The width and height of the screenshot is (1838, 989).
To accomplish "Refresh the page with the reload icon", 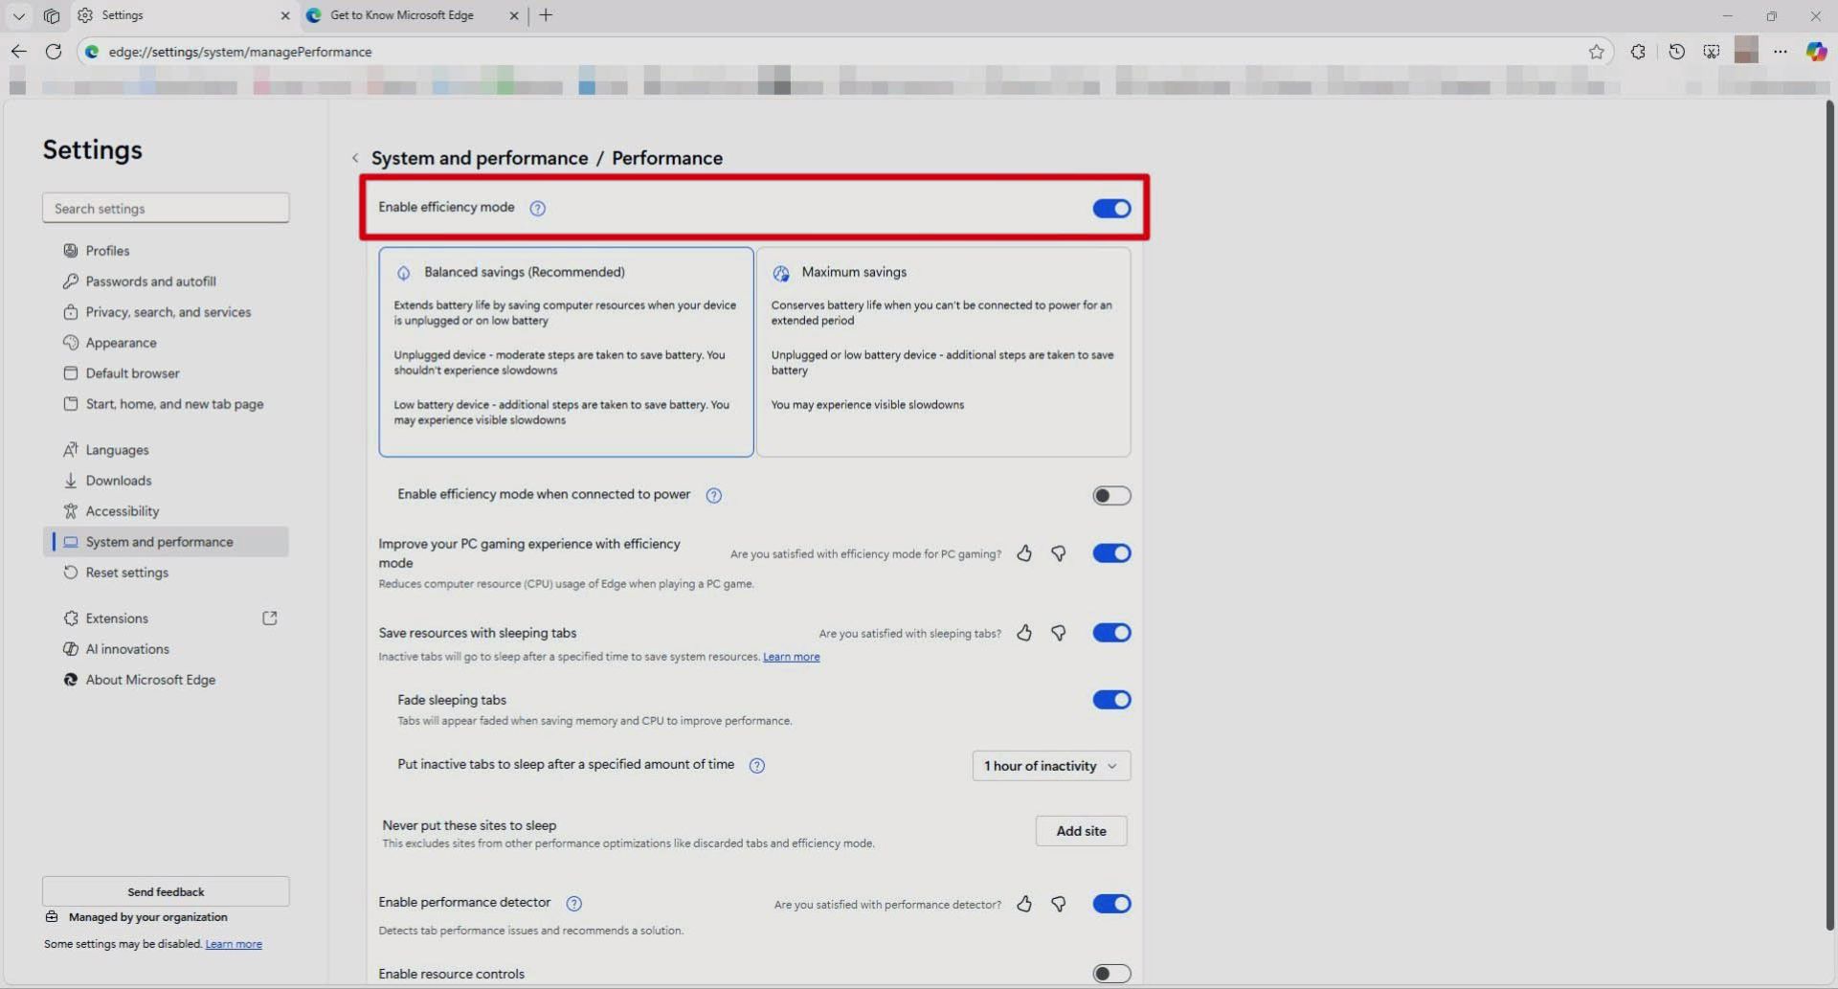I will point(54,52).
